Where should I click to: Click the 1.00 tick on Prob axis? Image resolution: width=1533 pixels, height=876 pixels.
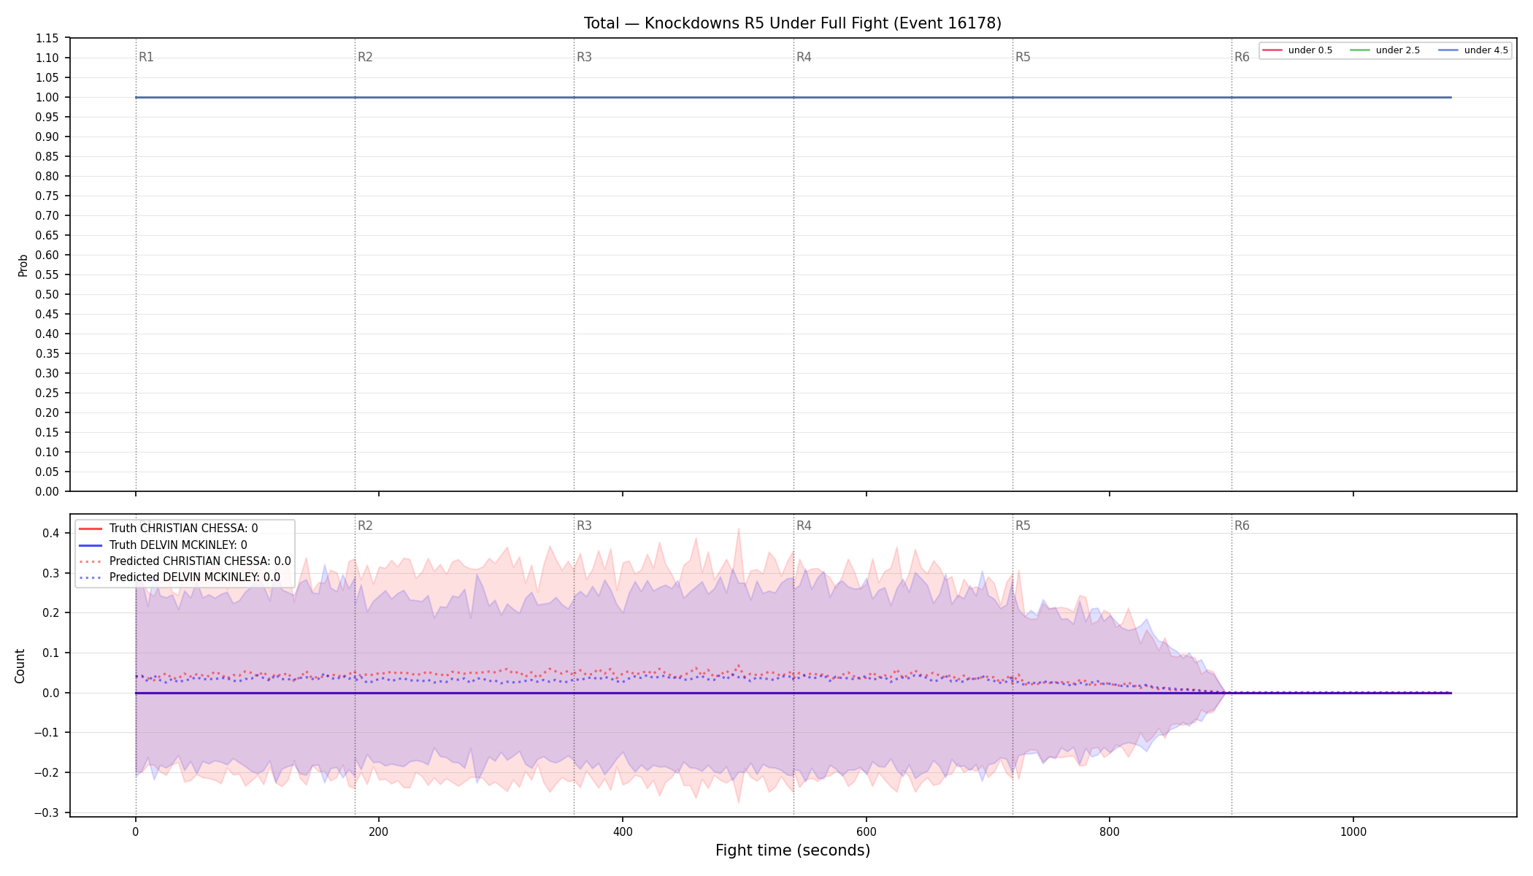click(x=47, y=97)
